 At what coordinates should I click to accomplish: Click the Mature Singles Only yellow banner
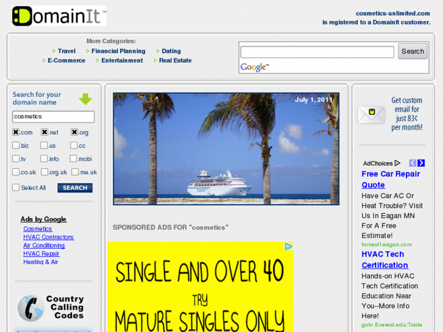(200, 287)
